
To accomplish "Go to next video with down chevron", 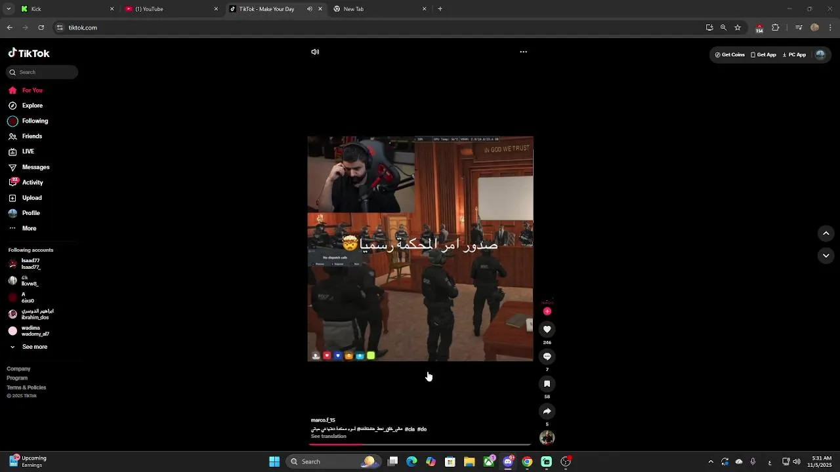I will [826, 256].
